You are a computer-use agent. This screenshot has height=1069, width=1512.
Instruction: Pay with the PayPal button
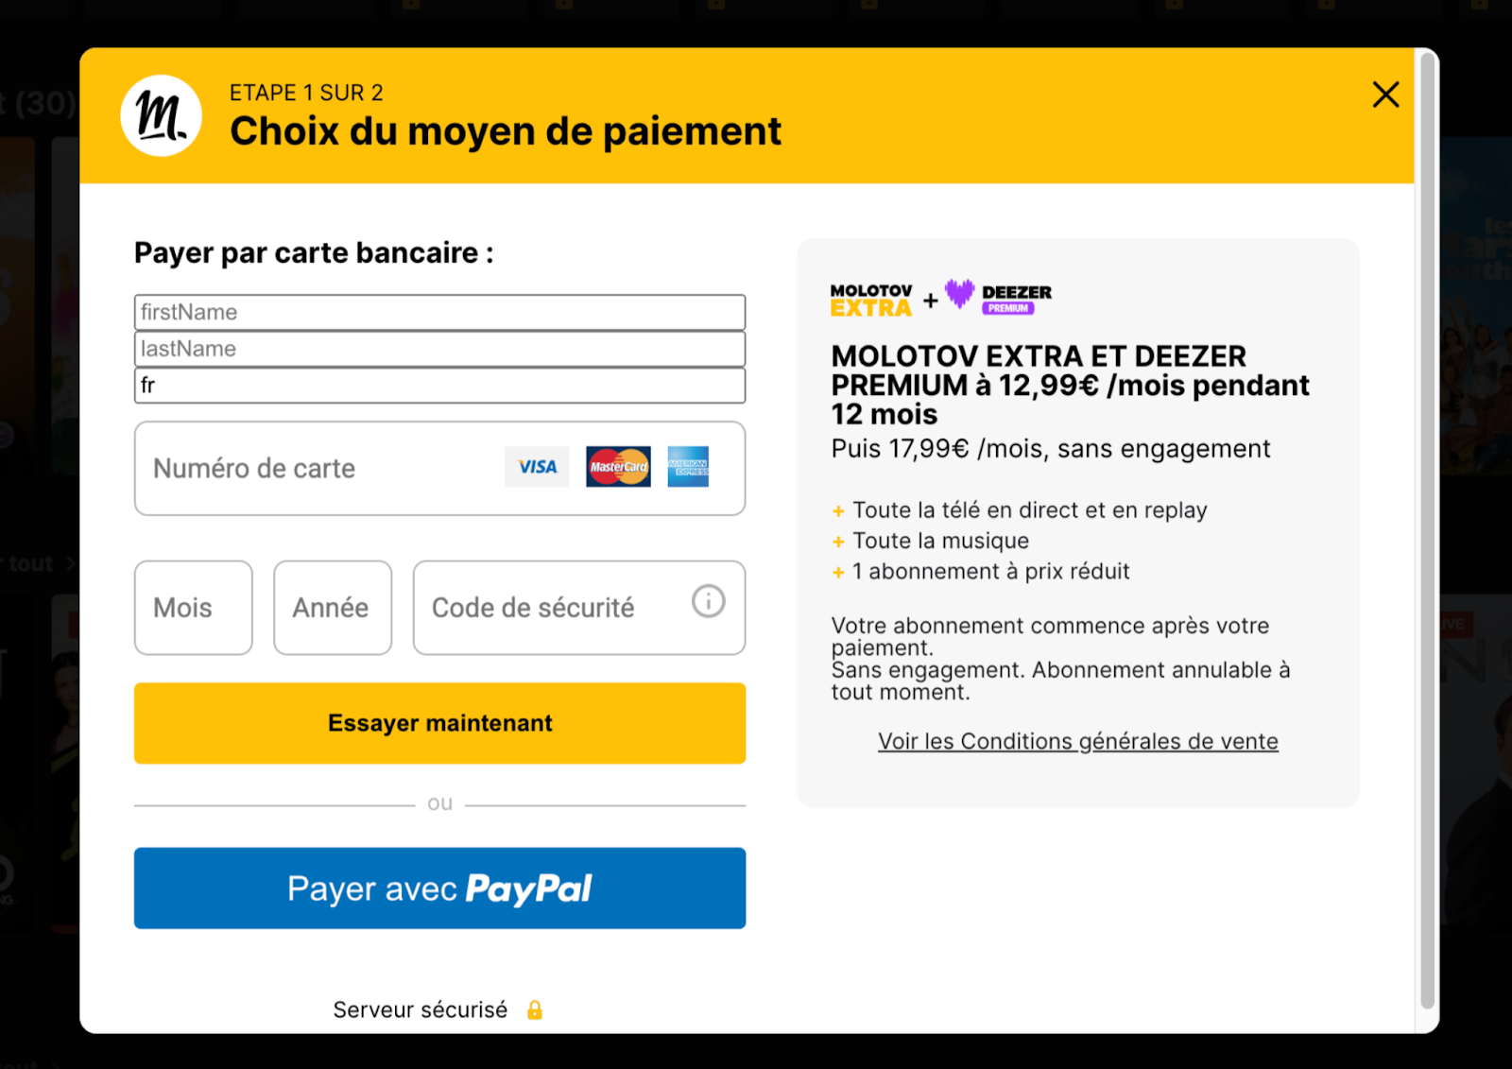[x=439, y=888]
